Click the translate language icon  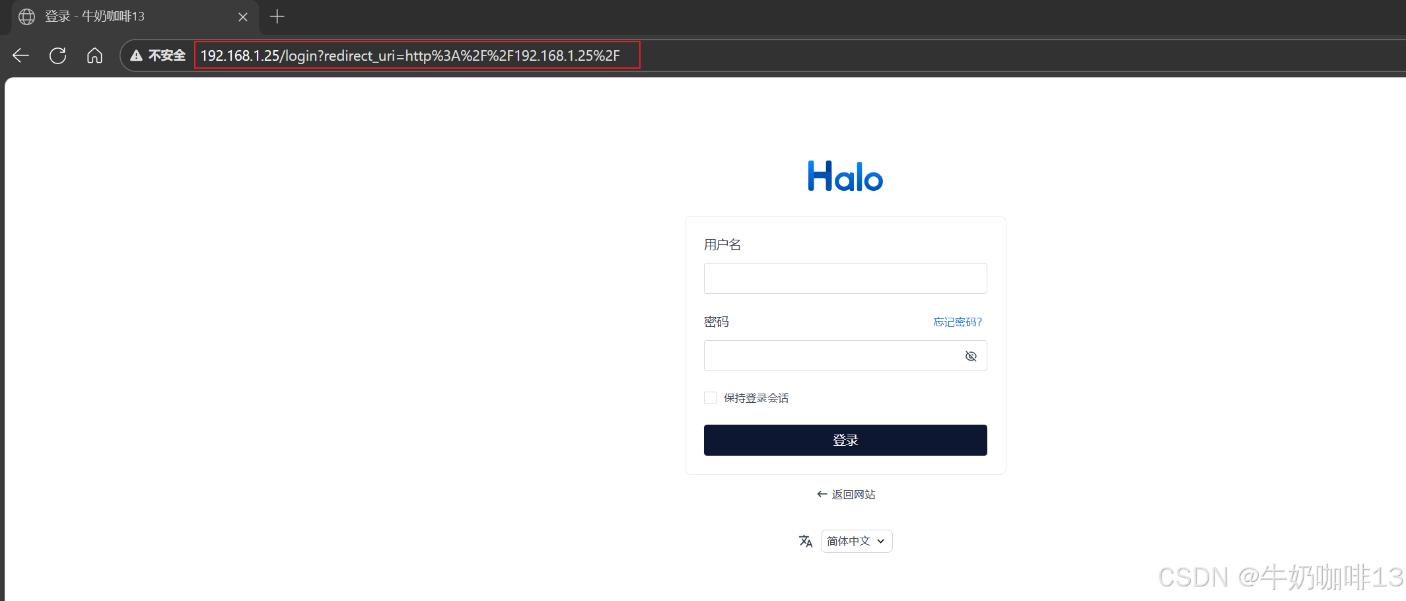[x=806, y=541]
